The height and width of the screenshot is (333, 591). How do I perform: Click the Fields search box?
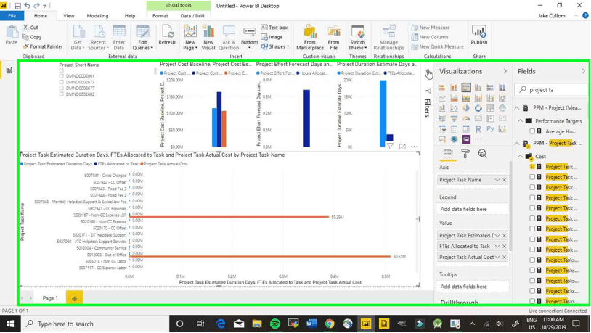(x=550, y=90)
